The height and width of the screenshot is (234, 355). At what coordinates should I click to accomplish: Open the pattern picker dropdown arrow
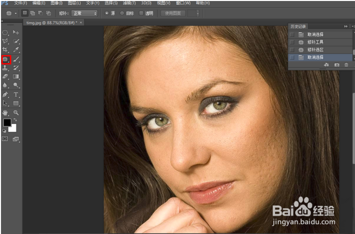197,13
